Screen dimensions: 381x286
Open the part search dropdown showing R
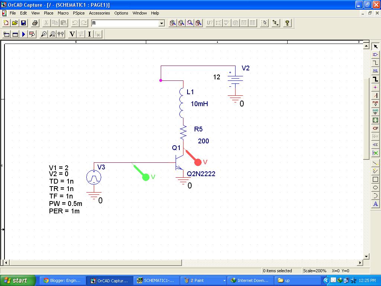point(161,23)
